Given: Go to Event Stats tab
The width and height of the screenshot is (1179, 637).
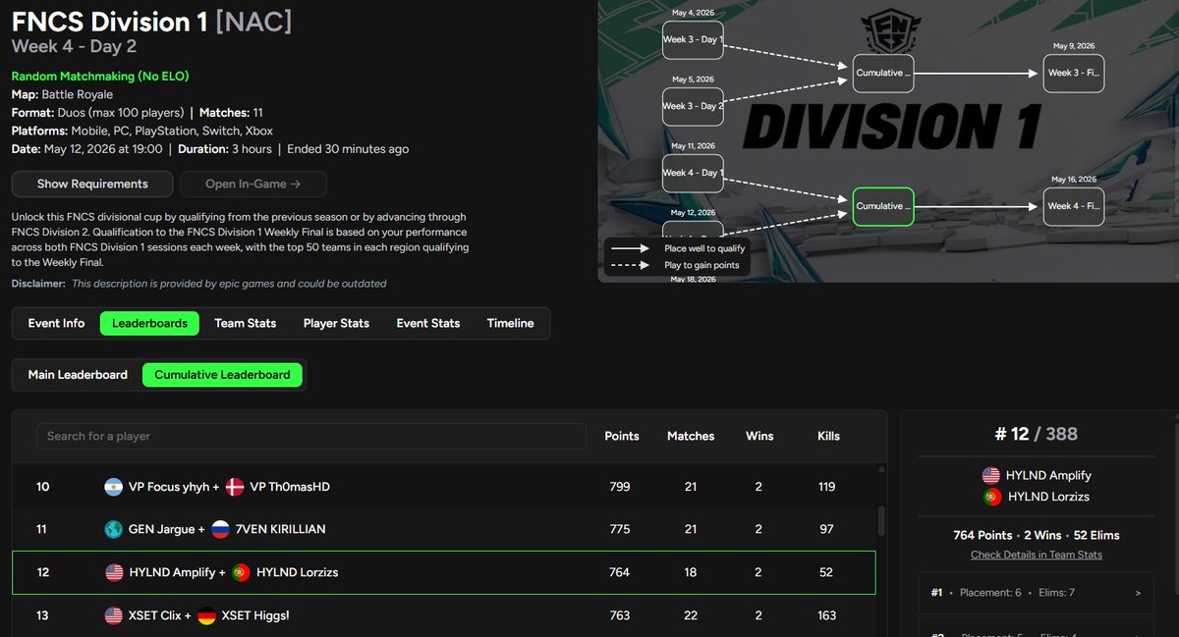Looking at the screenshot, I should (x=428, y=323).
